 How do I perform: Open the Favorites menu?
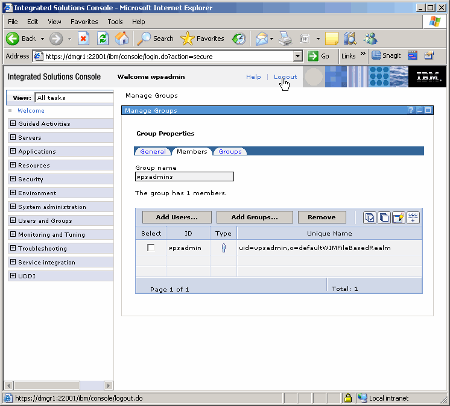pyautogui.click(x=84, y=22)
